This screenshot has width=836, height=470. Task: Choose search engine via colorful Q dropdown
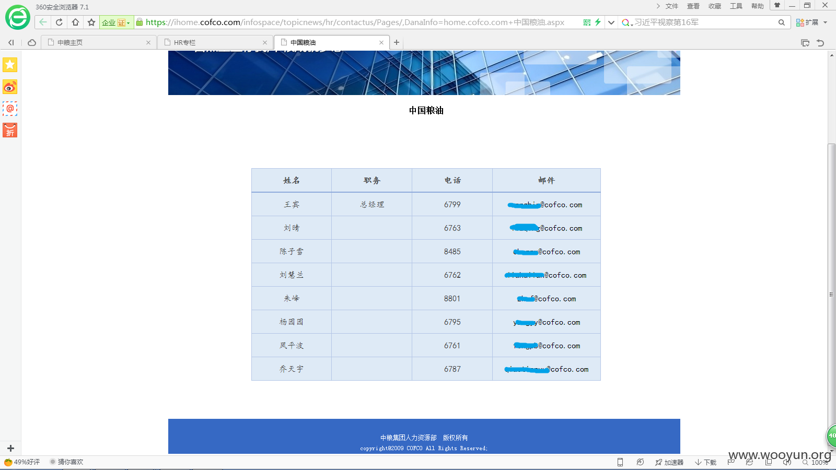point(627,22)
